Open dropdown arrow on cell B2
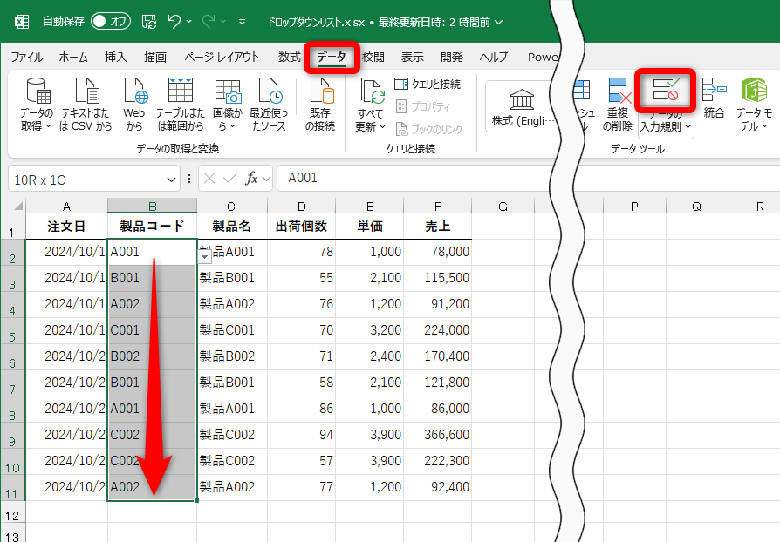 pos(204,257)
